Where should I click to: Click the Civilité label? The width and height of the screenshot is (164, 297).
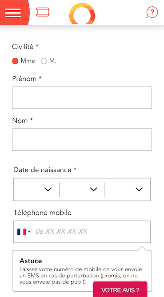[25, 46]
